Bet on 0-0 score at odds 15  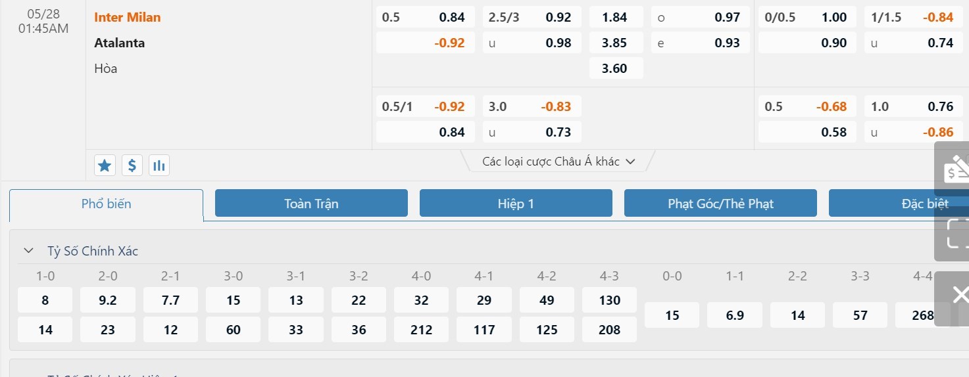tap(672, 315)
